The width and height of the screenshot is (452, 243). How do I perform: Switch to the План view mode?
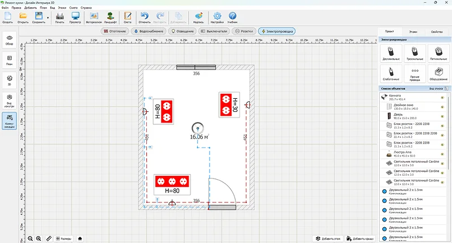(9, 60)
